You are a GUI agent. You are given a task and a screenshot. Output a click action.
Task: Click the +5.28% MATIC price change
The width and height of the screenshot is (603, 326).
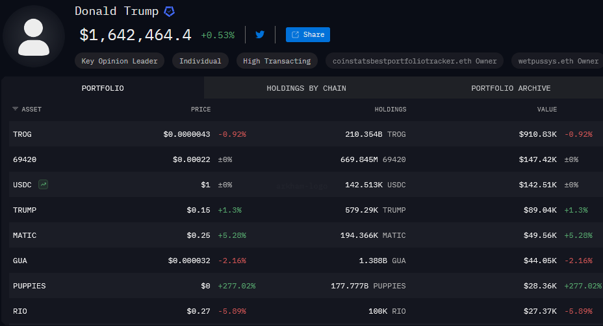pos(232,235)
